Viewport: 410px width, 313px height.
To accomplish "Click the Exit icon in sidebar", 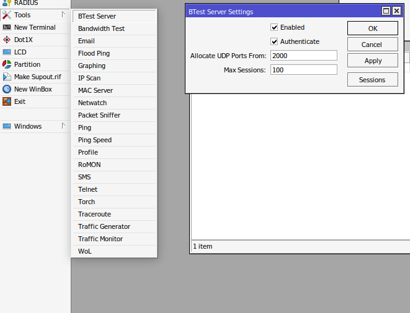I will (7, 101).
